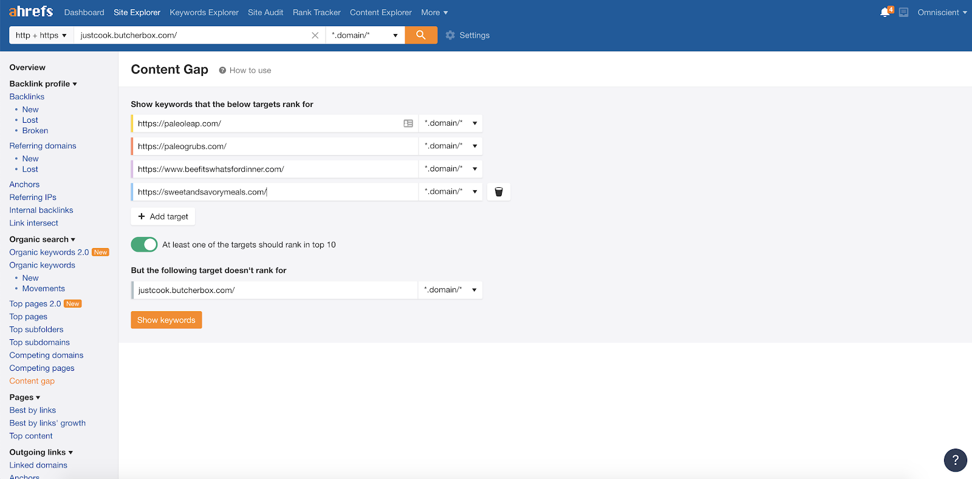Click the How to use help icon
This screenshot has height=479, width=972.
coord(222,71)
